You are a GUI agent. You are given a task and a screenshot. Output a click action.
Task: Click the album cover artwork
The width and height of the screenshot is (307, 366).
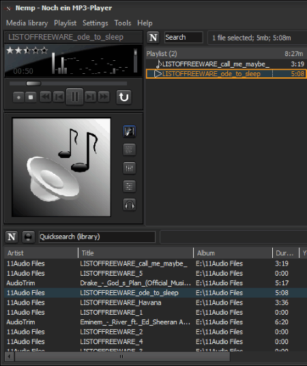pyautogui.click(x=61, y=168)
